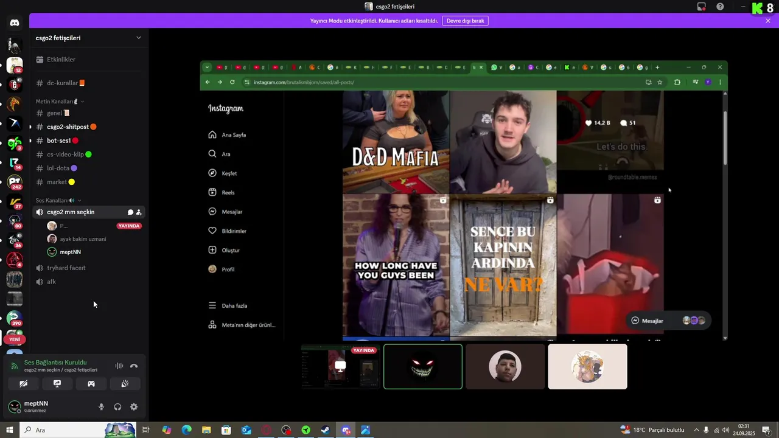
Task: Deafen with the headphones icon
Action: 117,407
